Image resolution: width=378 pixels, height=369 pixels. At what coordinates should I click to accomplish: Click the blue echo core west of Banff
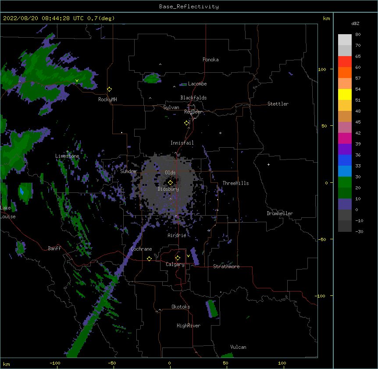coord(22,191)
